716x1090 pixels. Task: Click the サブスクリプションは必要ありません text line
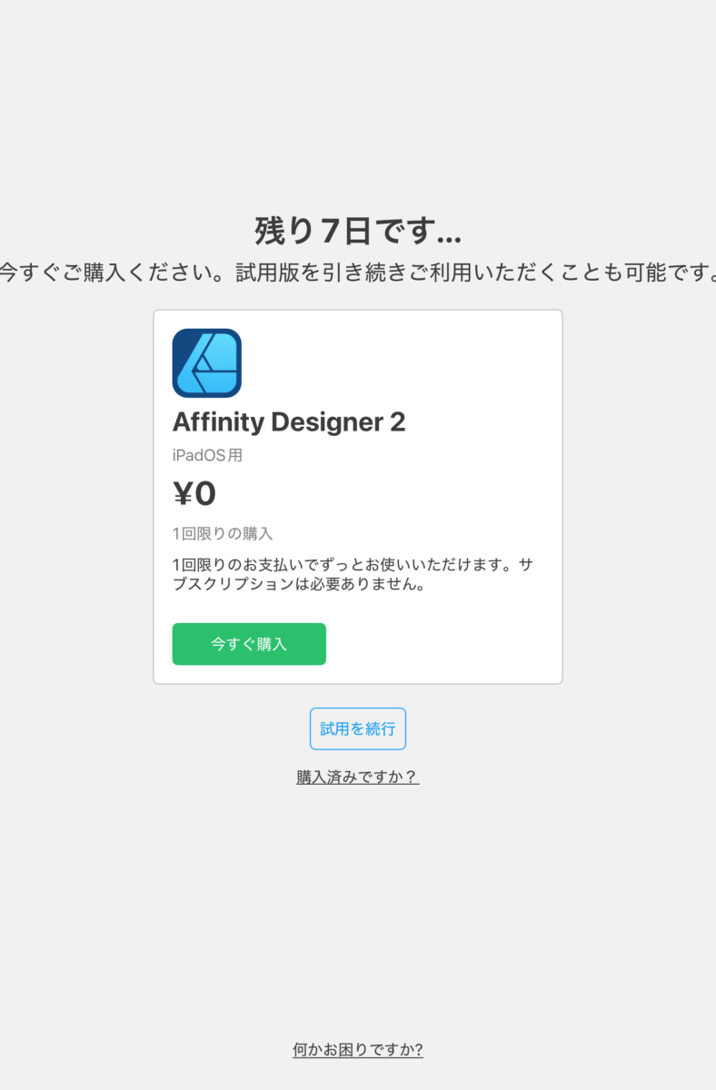(300, 585)
